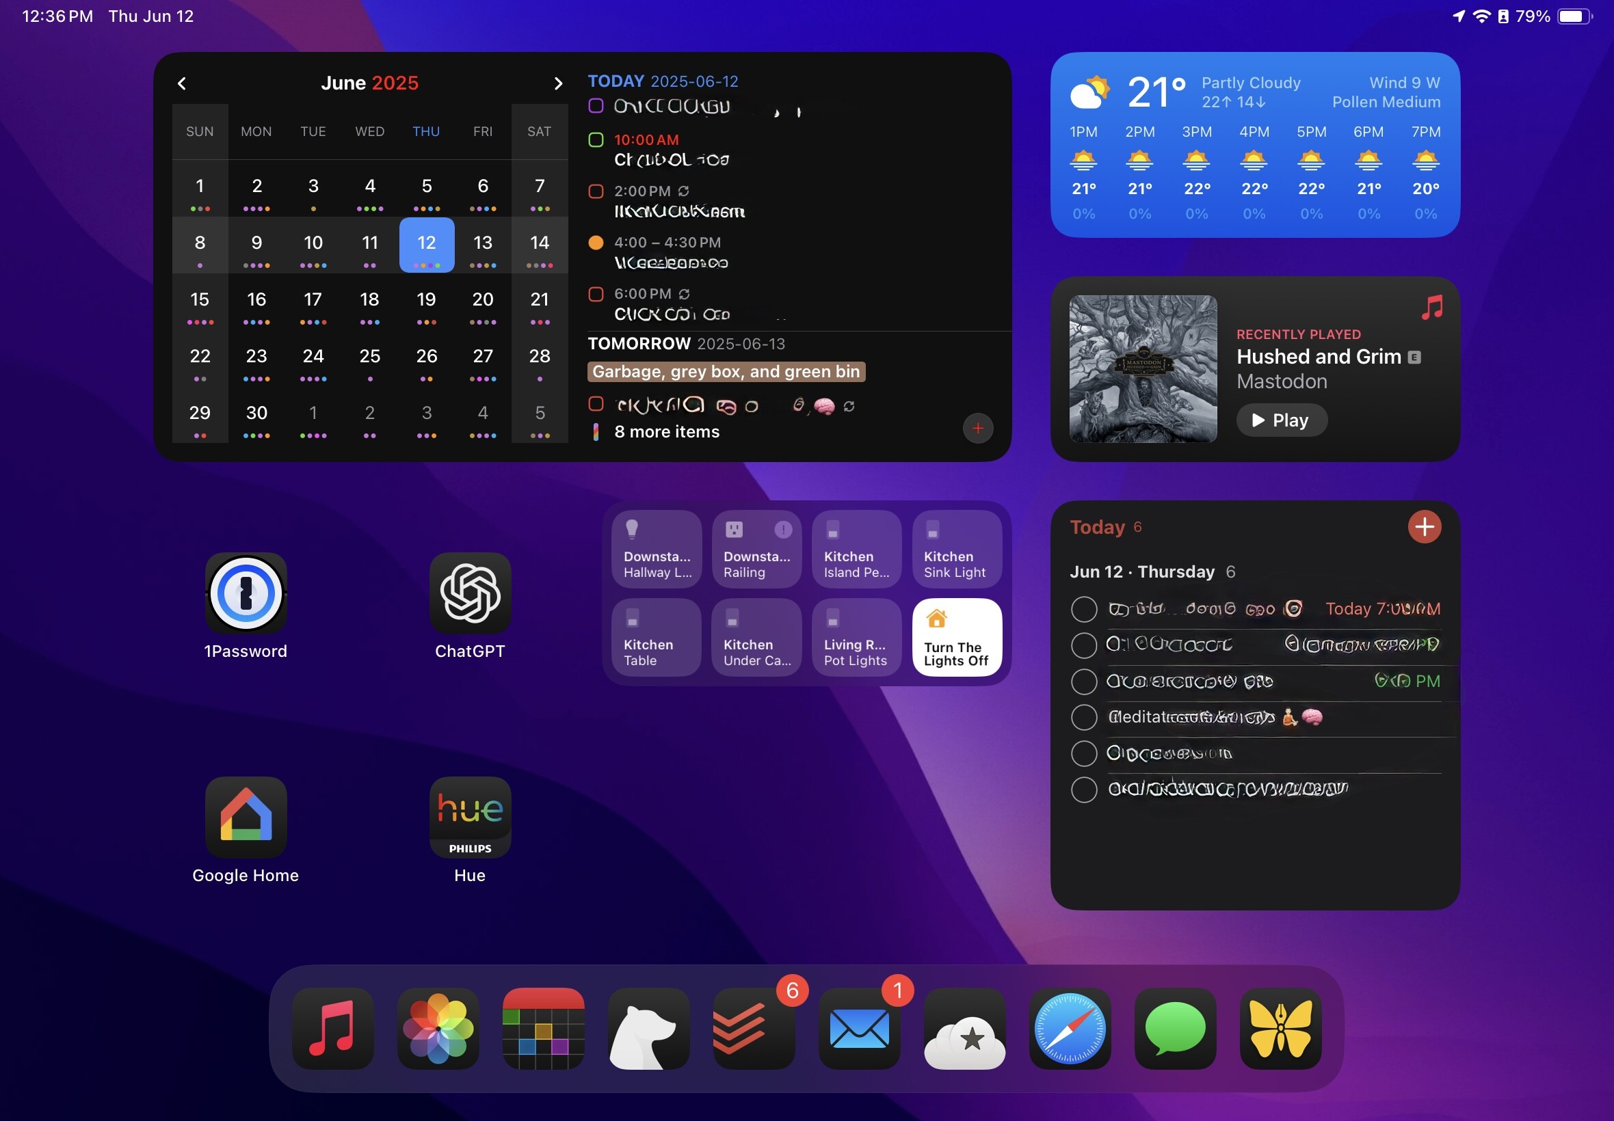Toggle Kitchen Island Pendants light tile
Screen dimensions: 1614x1121
pyautogui.click(x=856, y=550)
